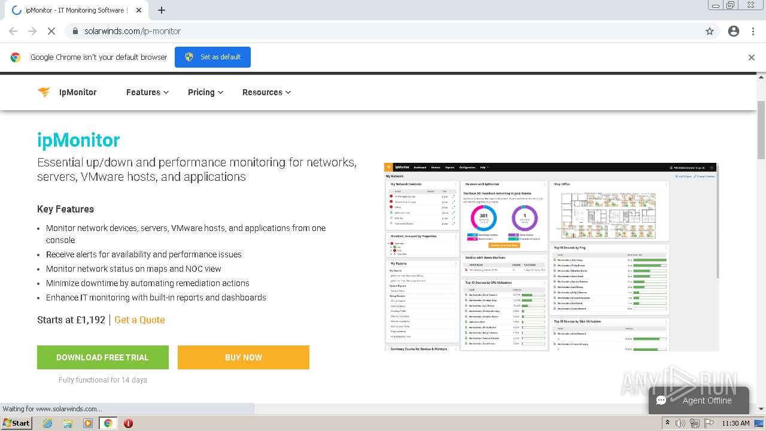Close the ipMonitor browser tab
The height and width of the screenshot is (431, 766).
point(139,10)
